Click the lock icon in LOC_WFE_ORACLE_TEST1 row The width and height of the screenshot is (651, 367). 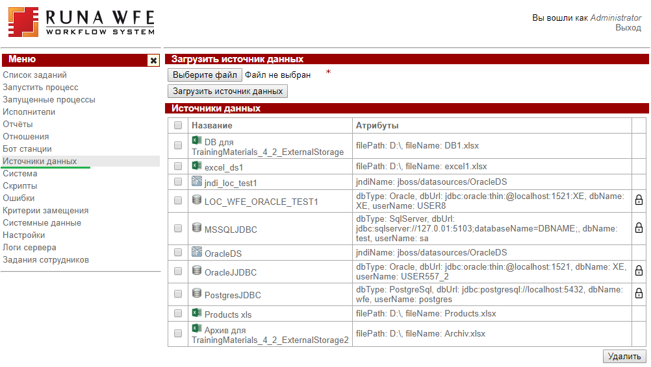639,200
